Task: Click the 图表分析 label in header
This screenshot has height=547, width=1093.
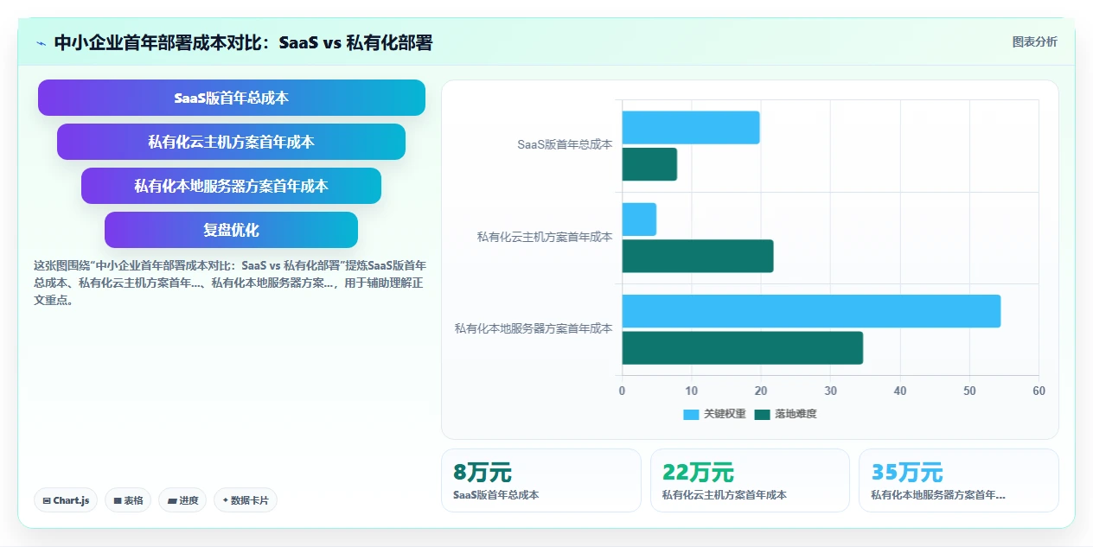Action: [1034, 41]
